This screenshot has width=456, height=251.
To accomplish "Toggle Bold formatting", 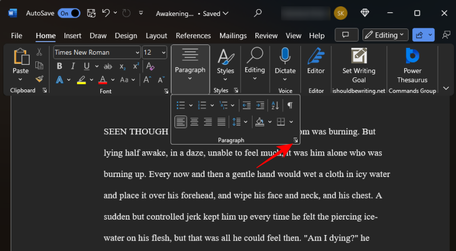I will 59,66.
